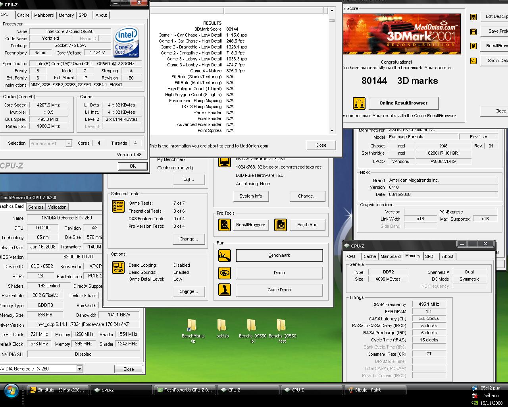Click the Batch Run button

(307, 225)
